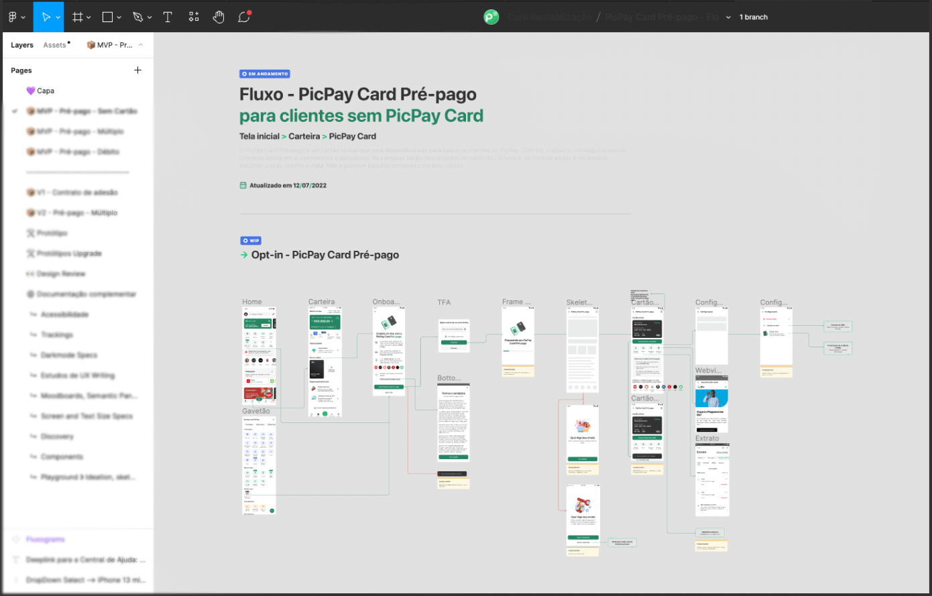
Task: Open the Comments tool
Action: click(x=244, y=17)
